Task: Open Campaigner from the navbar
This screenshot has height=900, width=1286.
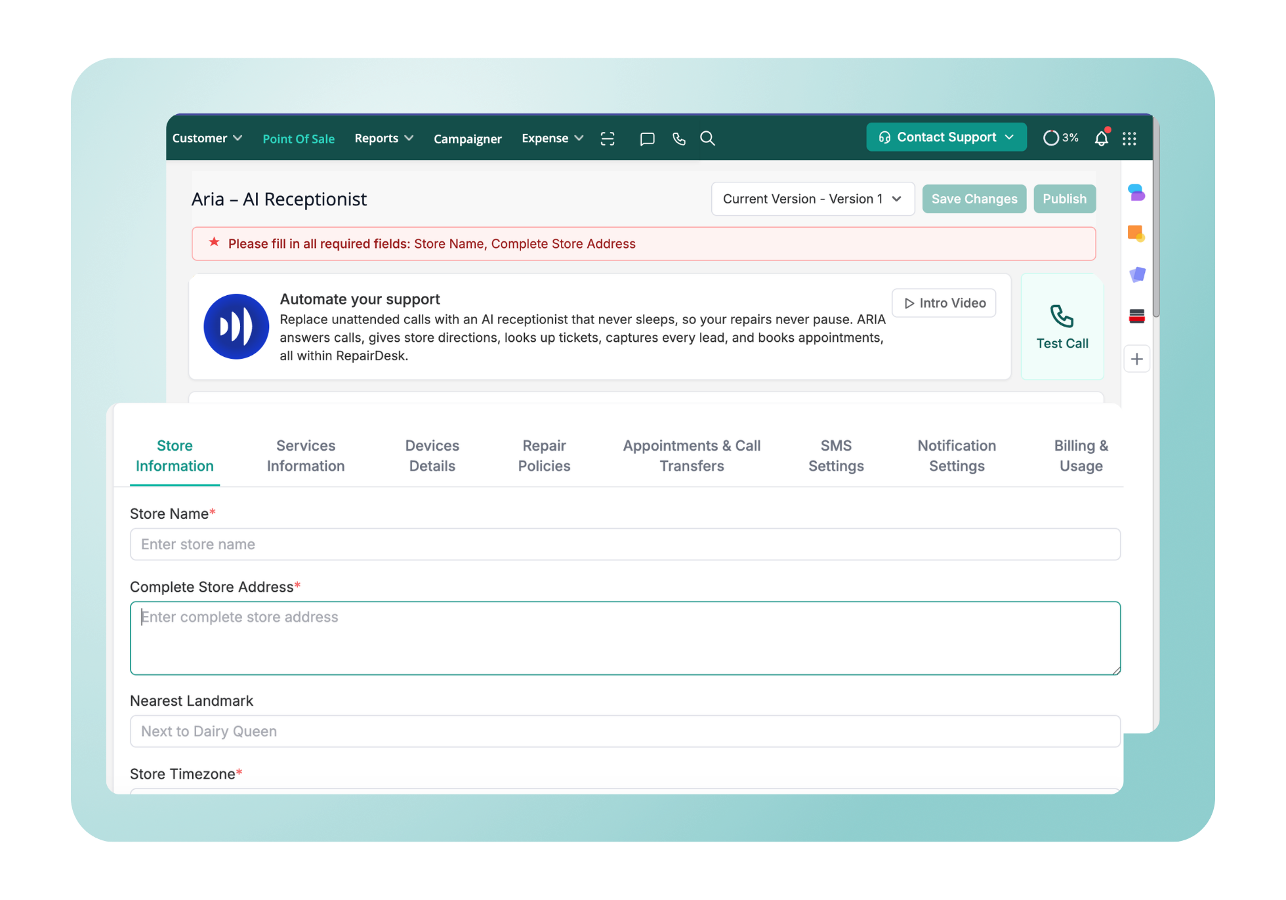Action: (467, 138)
